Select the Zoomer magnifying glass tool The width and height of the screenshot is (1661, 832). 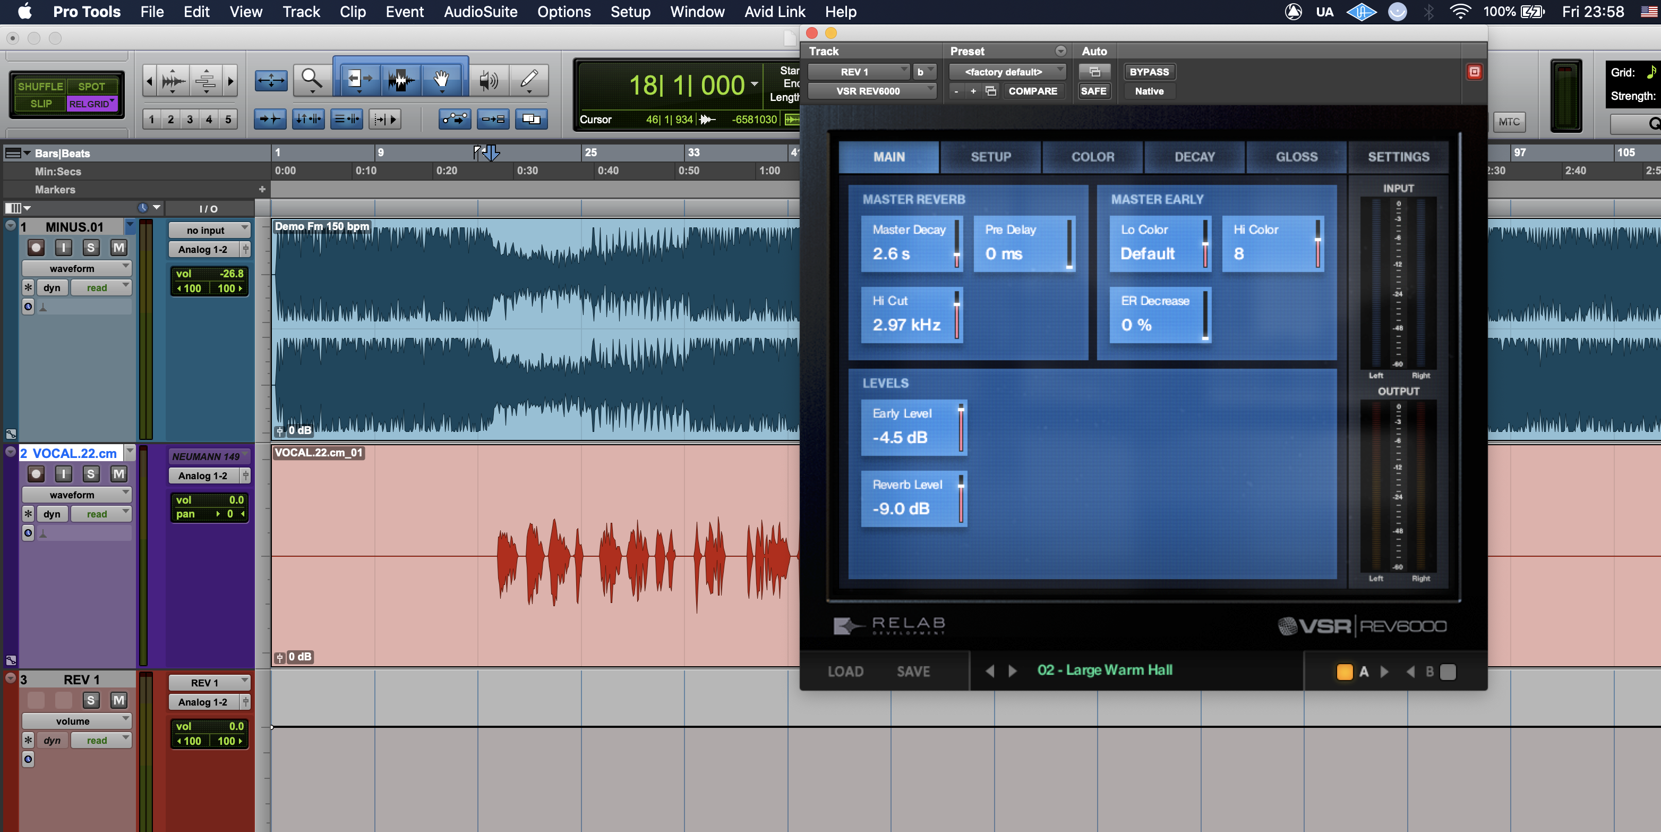click(x=312, y=80)
